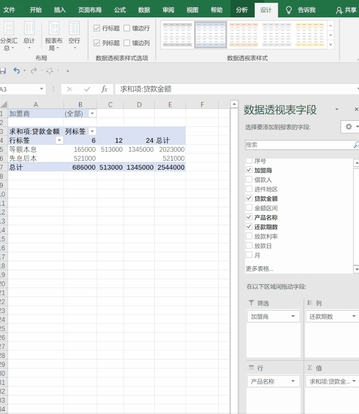Toggle the 列标题 checkbox
This screenshot has height=414, width=359.
click(x=96, y=43)
